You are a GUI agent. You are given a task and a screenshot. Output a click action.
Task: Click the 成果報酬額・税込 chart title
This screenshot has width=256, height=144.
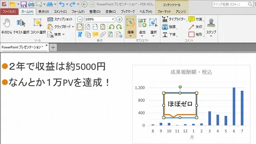(191, 72)
